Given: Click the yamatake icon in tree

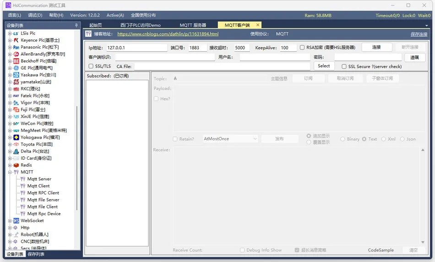Looking at the screenshot, I should (x=16, y=82).
